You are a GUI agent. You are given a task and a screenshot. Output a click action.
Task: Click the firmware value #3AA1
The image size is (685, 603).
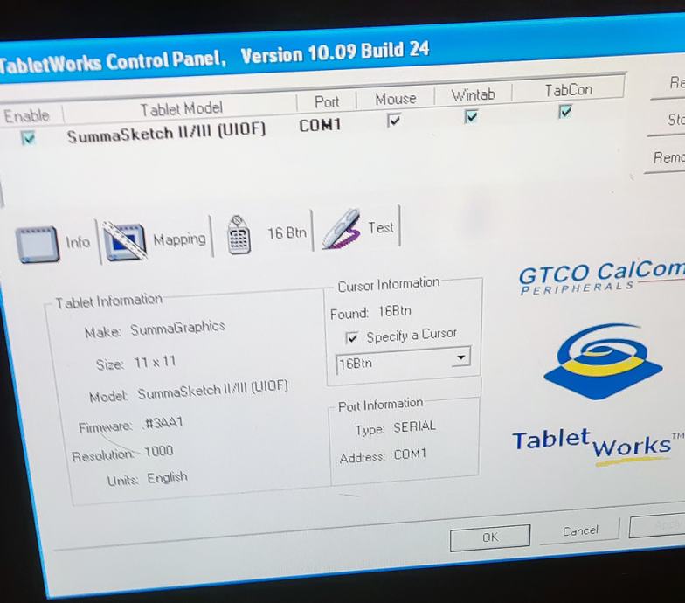click(163, 423)
